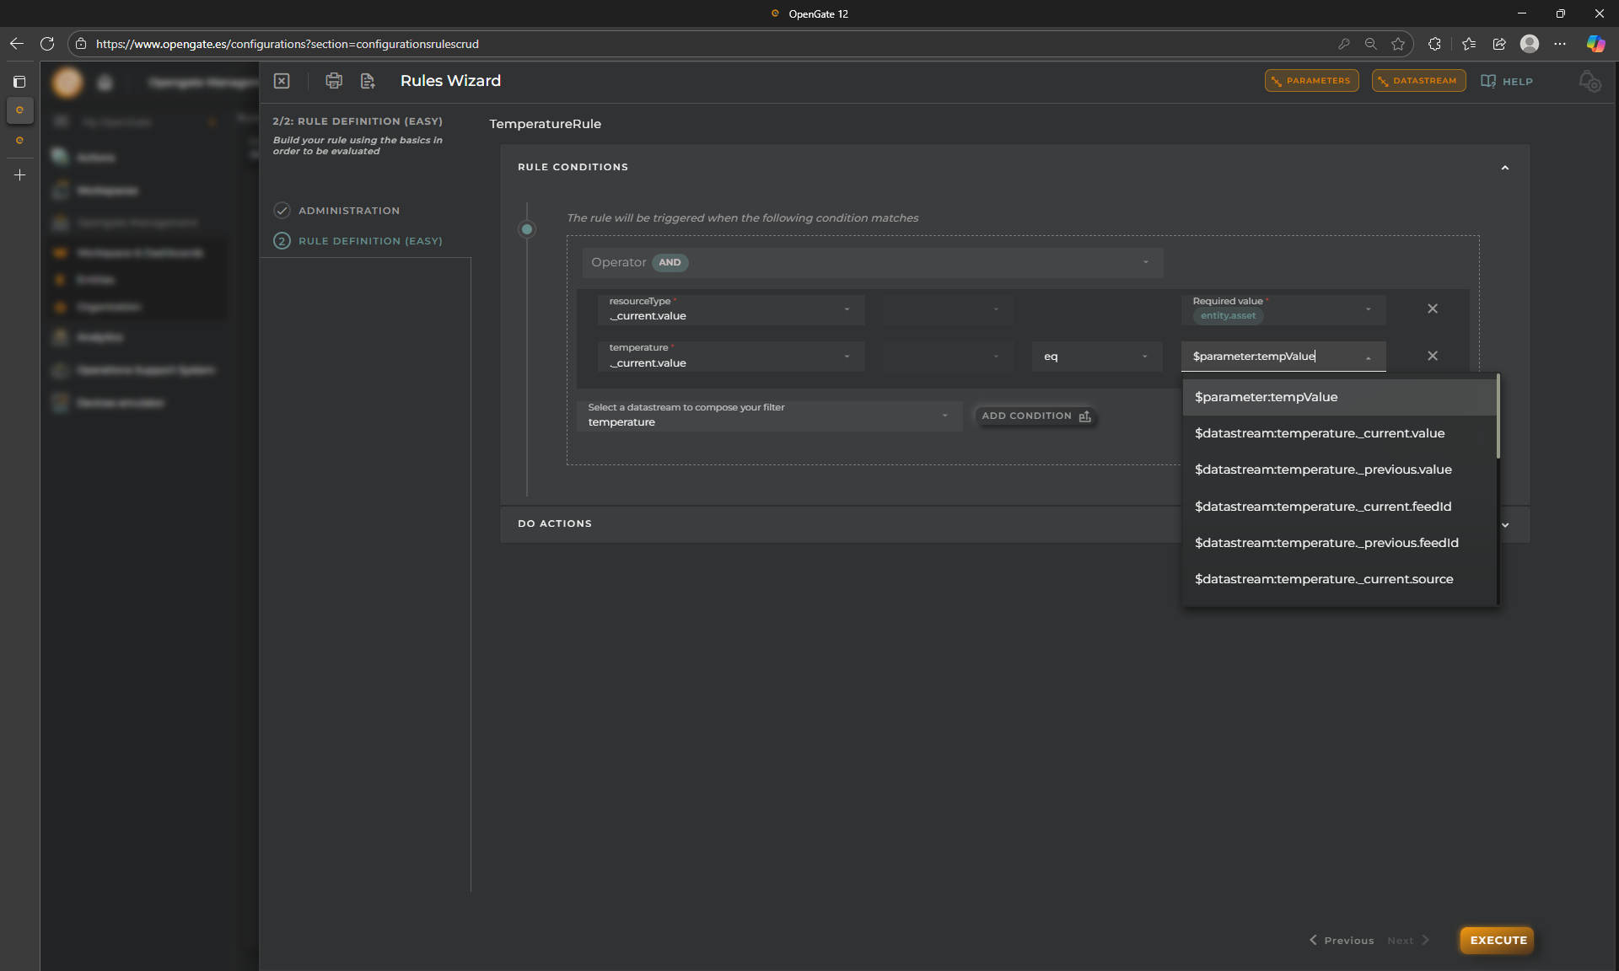The image size is (1619, 971).
Task: Remove the temperature condition row
Action: tap(1432, 356)
